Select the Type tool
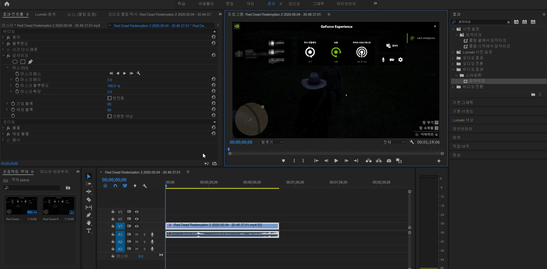547x269 pixels. (89, 231)
